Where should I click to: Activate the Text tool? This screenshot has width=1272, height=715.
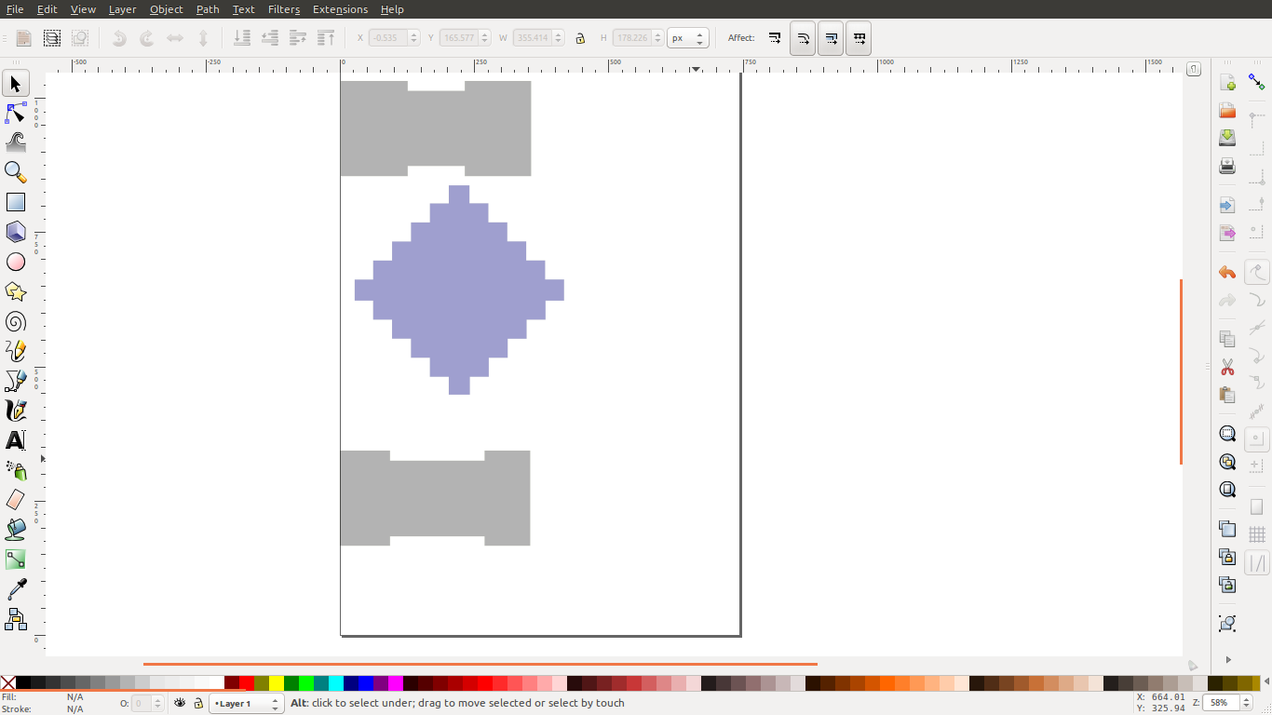(16, 440)
